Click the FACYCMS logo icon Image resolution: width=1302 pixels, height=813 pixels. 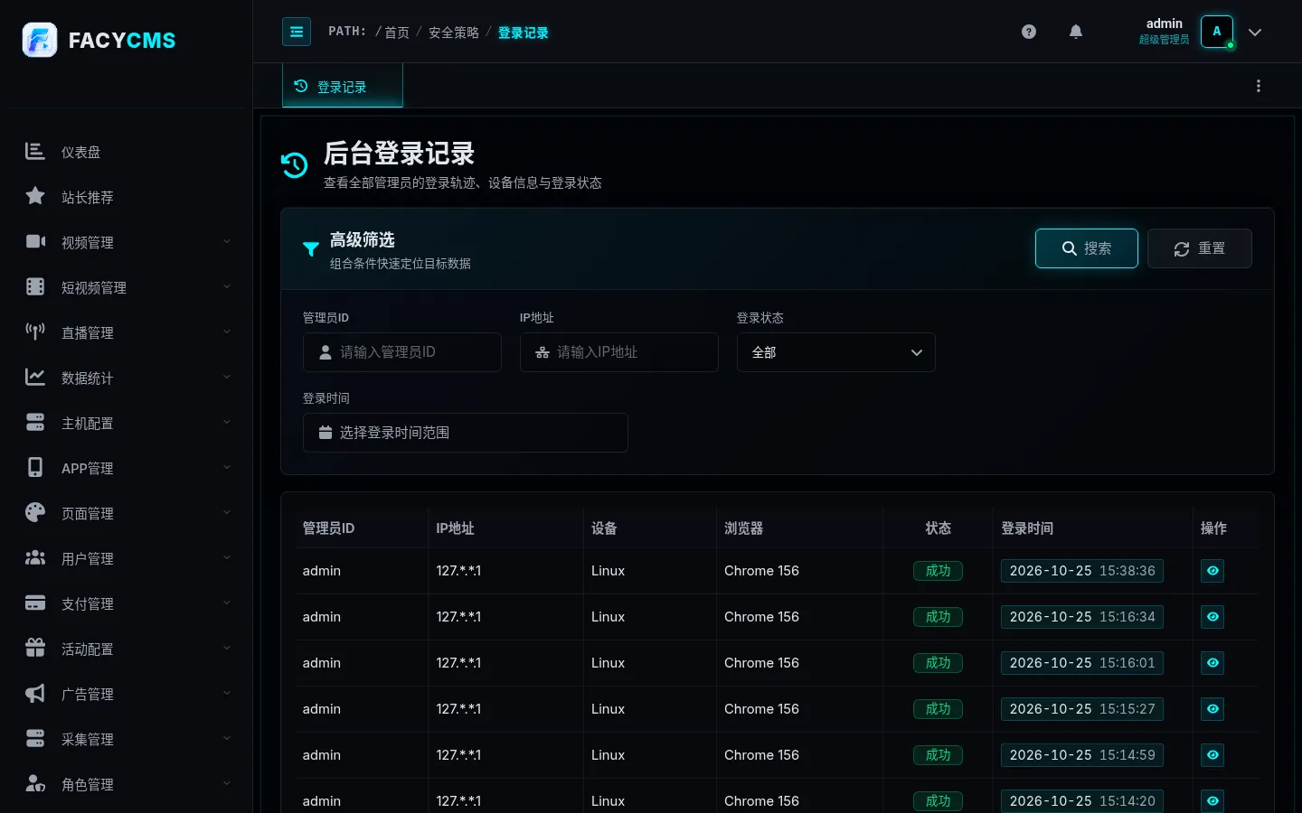coord(40,40)
